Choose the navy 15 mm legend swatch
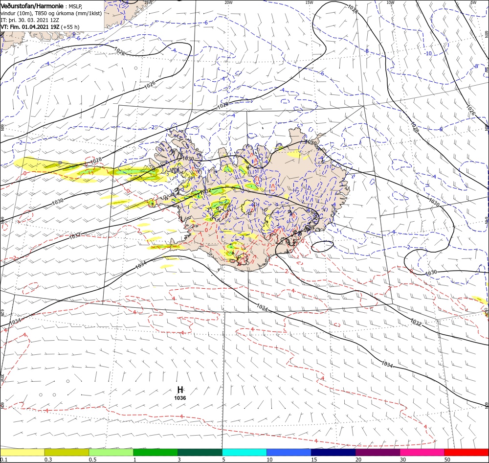Screen dimensions: 489x463 (333, 452)
